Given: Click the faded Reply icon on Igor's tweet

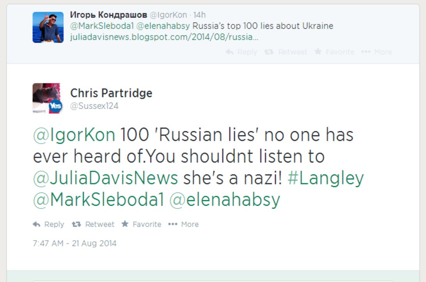Looking at the screenshot, I should tap(229, 52).
